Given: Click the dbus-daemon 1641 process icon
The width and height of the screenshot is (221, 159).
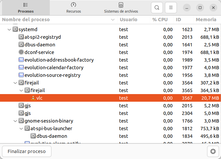Looking at the screenshot, I should (x=21, y=45).
